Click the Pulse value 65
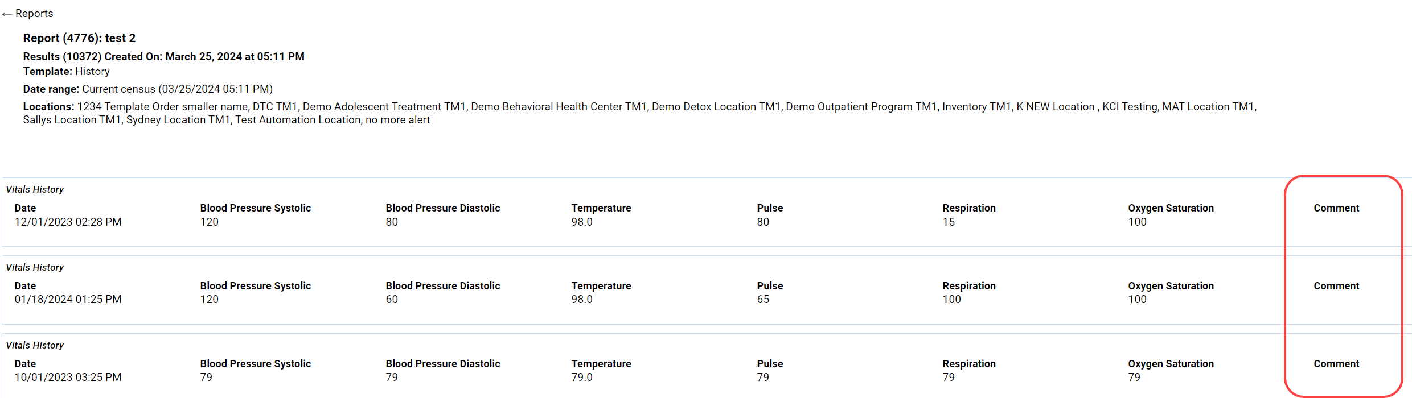 tap(763, 300)
